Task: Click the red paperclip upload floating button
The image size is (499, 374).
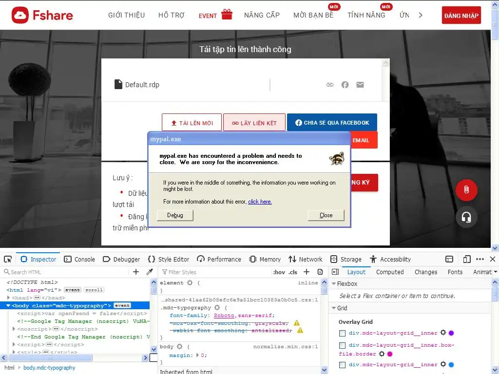Action: [466, 190]
